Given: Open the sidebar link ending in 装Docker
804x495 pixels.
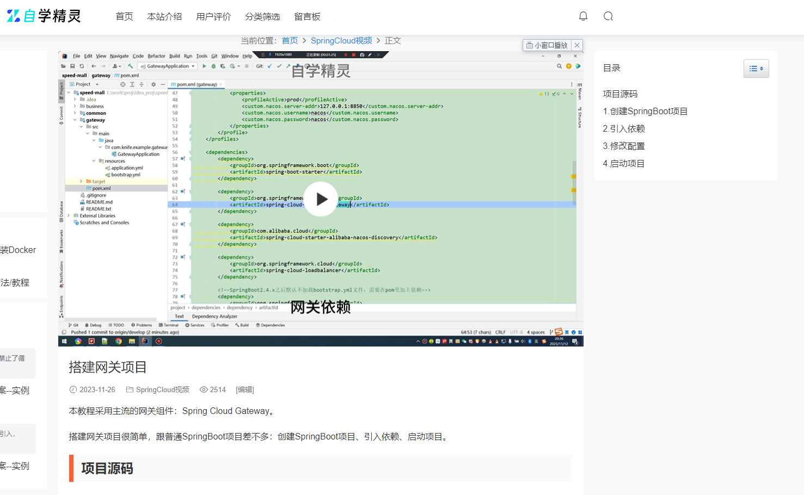Looking at the screenshot, I should click(18, 250).
